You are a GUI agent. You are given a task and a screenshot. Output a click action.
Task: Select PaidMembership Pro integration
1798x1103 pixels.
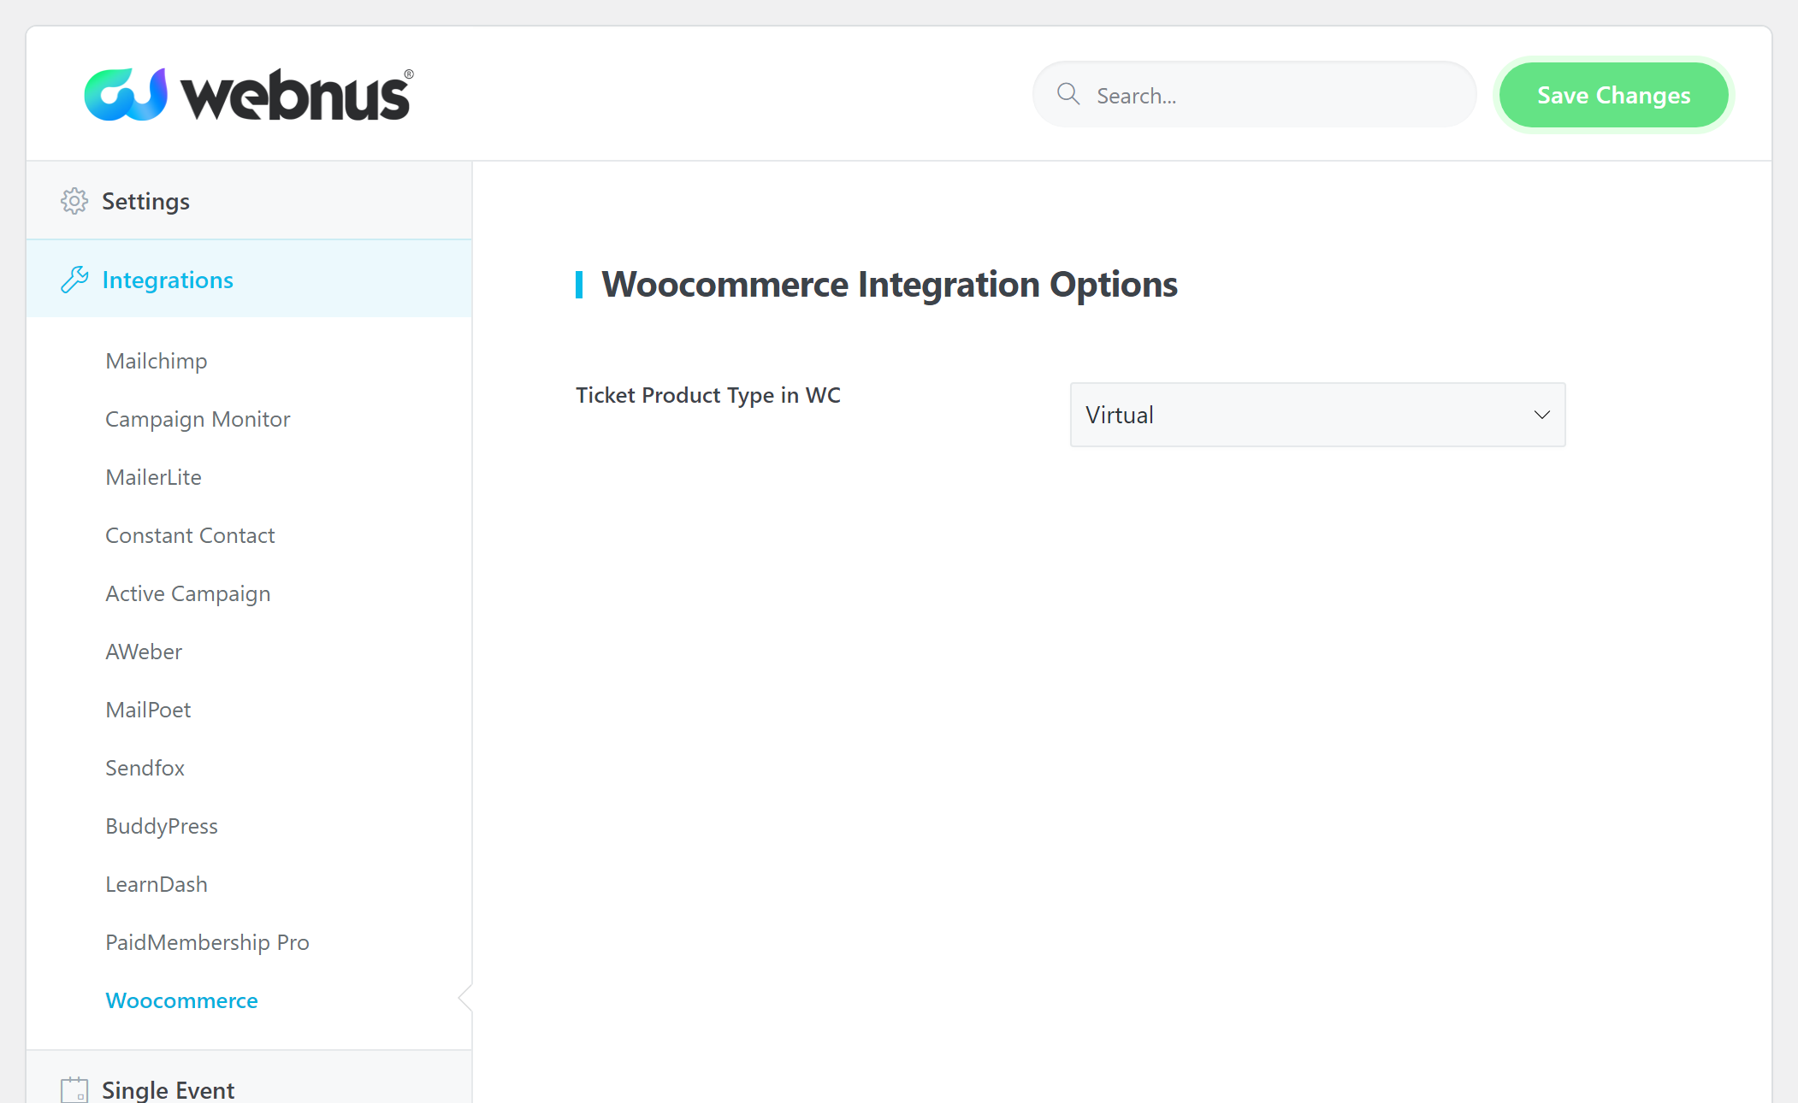207,942
